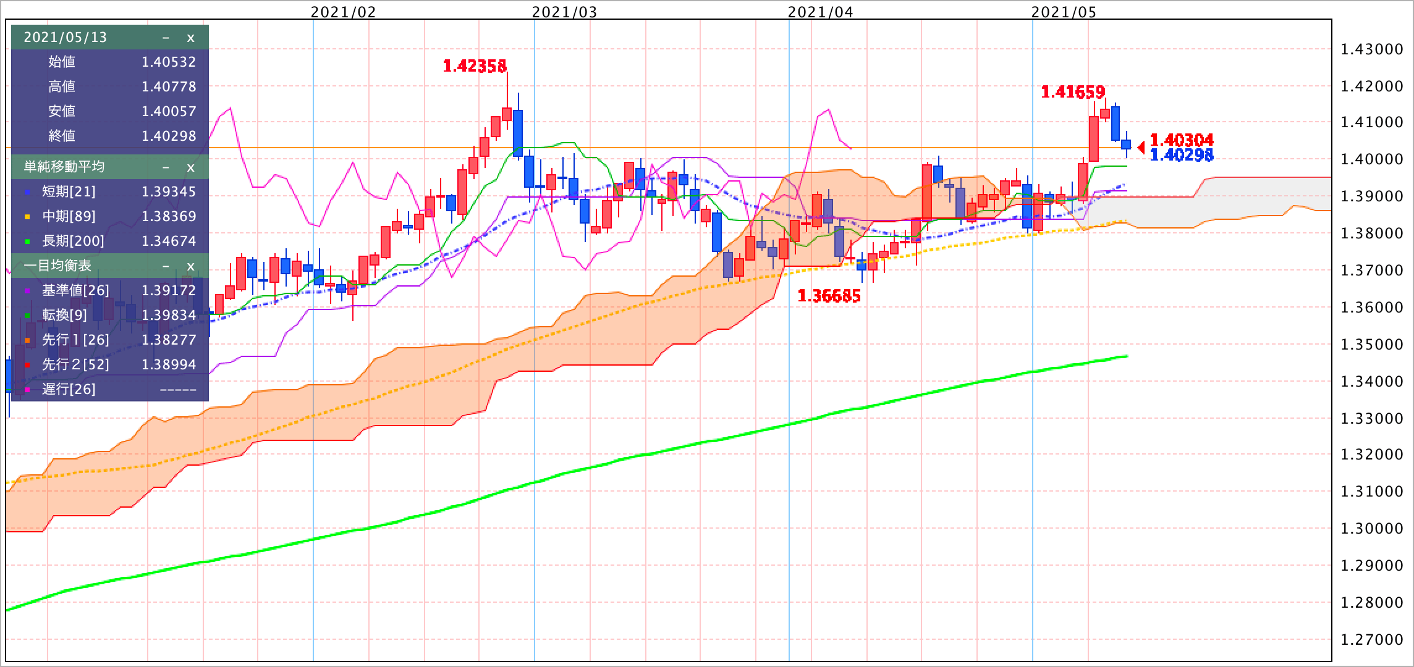
Task: Close the 2021/05/13 price panel
Action: (190, 38)
